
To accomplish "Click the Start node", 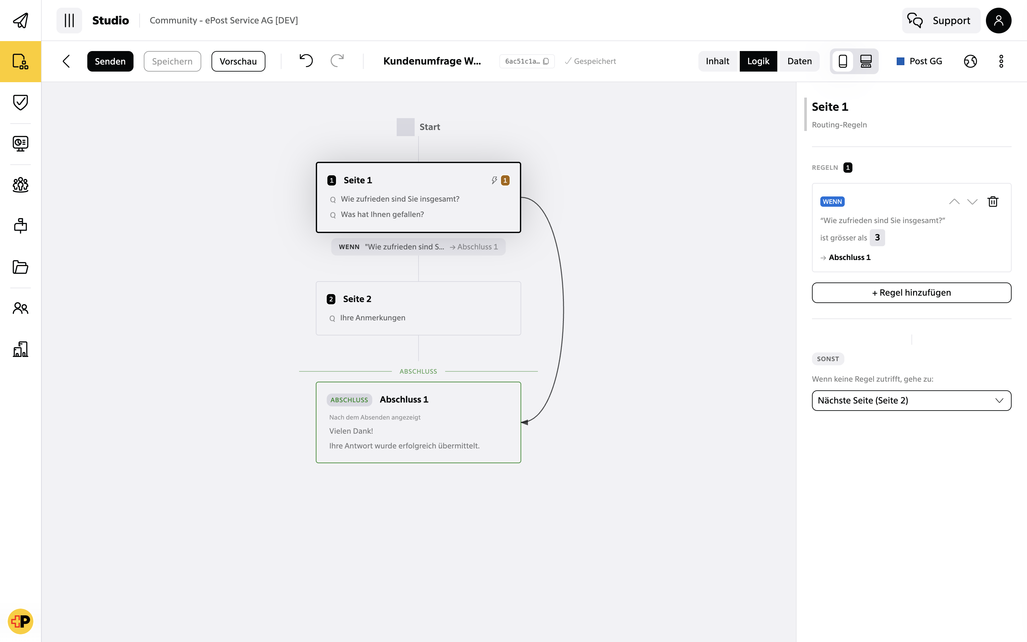I will coord(419,127).
